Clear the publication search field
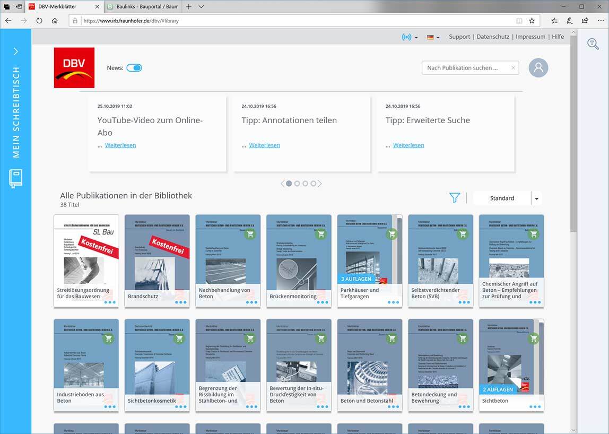 (x=513, y=67)
